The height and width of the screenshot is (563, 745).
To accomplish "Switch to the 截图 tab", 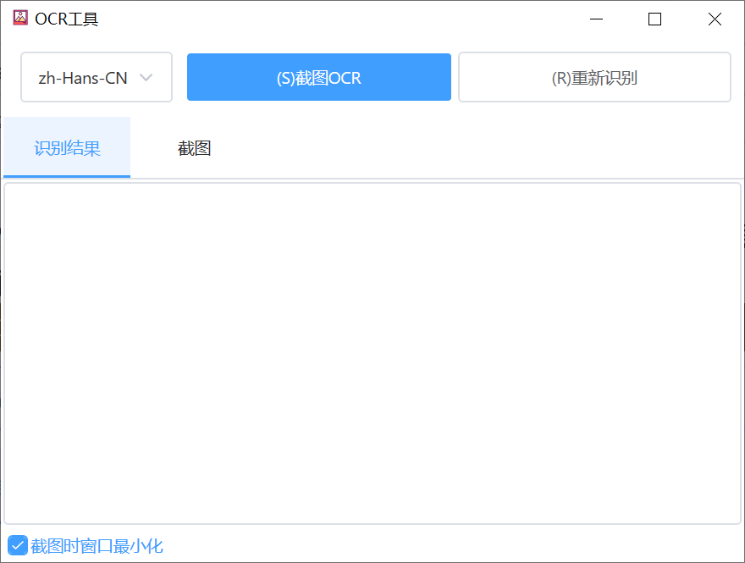I will tap(195, 148).
